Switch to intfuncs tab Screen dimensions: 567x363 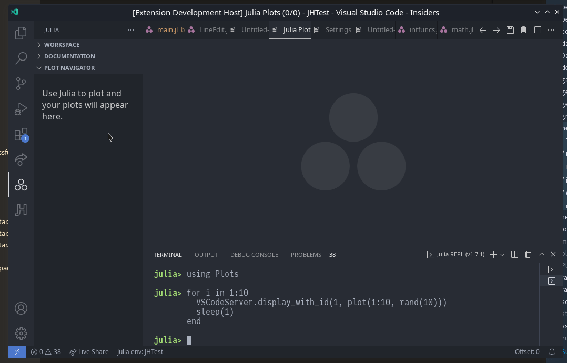coord(417,30)
